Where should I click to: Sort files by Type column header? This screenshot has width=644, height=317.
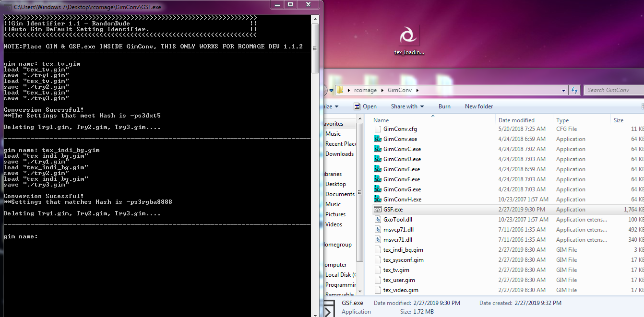pyautogui.click(x=562, y=120)
